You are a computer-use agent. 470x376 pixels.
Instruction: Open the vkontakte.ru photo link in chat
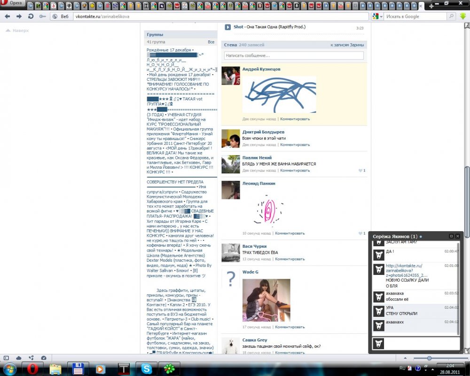[407, 270]
